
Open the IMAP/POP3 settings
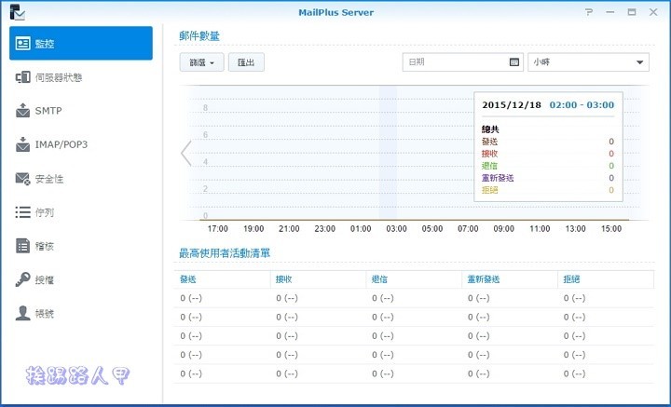80,144
